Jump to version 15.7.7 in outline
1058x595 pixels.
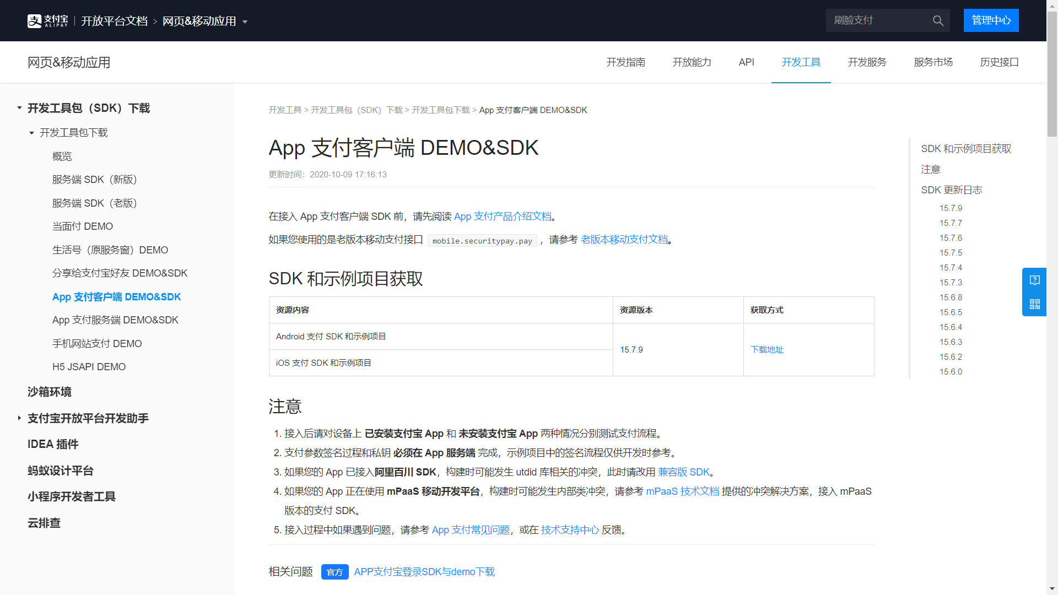[951, 223]
